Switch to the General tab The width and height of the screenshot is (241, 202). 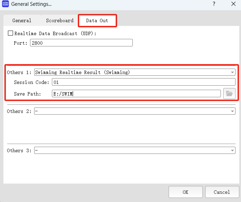tap(22, 20)
